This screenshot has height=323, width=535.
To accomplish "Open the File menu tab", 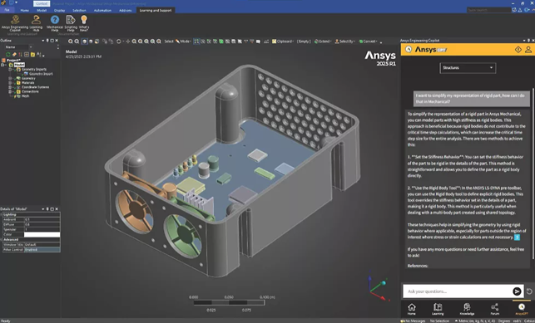I will pos(7,10).
